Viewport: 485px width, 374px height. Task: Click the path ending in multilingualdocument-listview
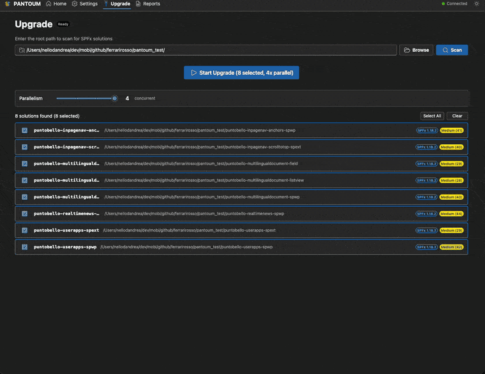pyautogui.click(x=204, y=181)
